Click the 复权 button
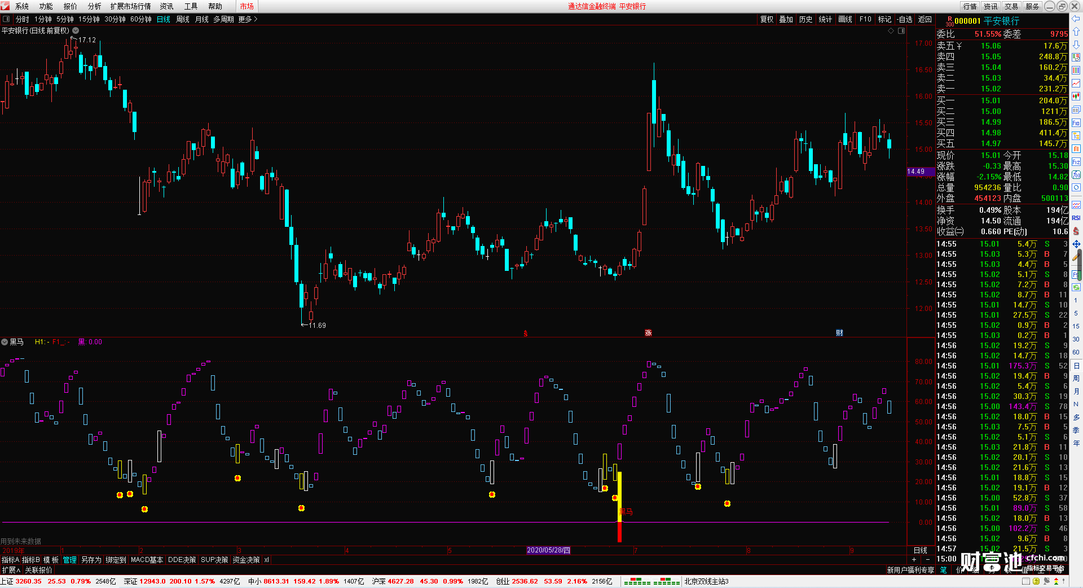 (767, 19)
